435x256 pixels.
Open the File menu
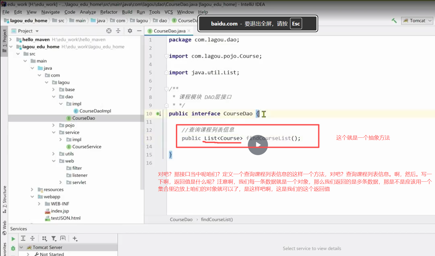6,12
